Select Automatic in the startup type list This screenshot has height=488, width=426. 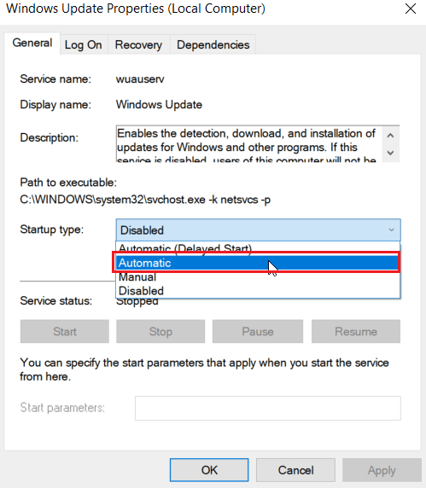[258, 263]
